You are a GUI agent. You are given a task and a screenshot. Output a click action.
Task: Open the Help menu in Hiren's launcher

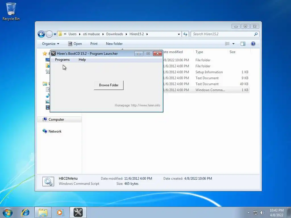(82, 60)
